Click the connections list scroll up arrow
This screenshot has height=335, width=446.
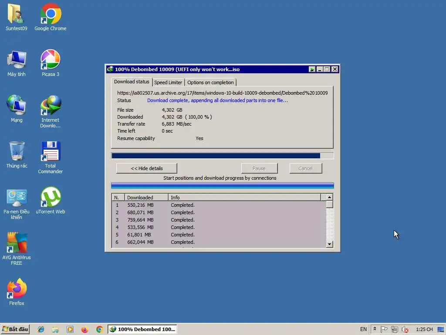(329, 197)
